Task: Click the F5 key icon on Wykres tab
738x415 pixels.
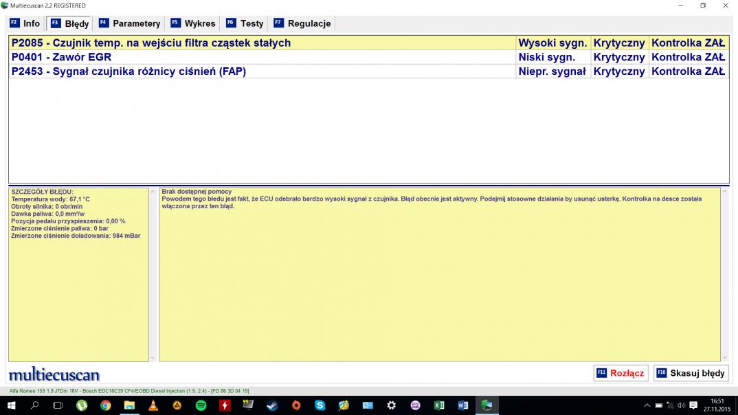Action: (x=175, y=23)
